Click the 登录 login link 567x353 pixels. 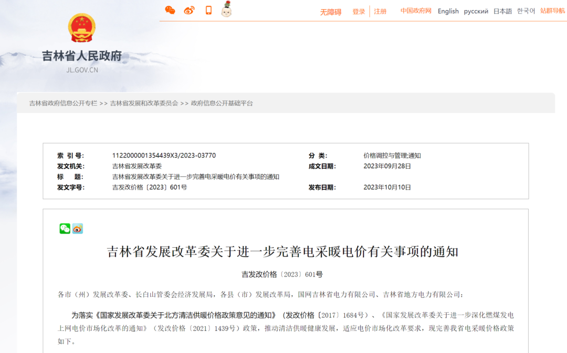tap(359, 12)
